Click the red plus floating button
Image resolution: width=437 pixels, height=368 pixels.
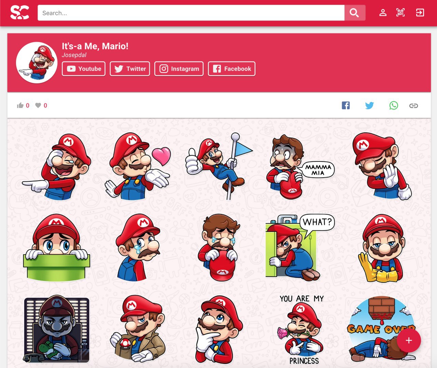(409, 340)
